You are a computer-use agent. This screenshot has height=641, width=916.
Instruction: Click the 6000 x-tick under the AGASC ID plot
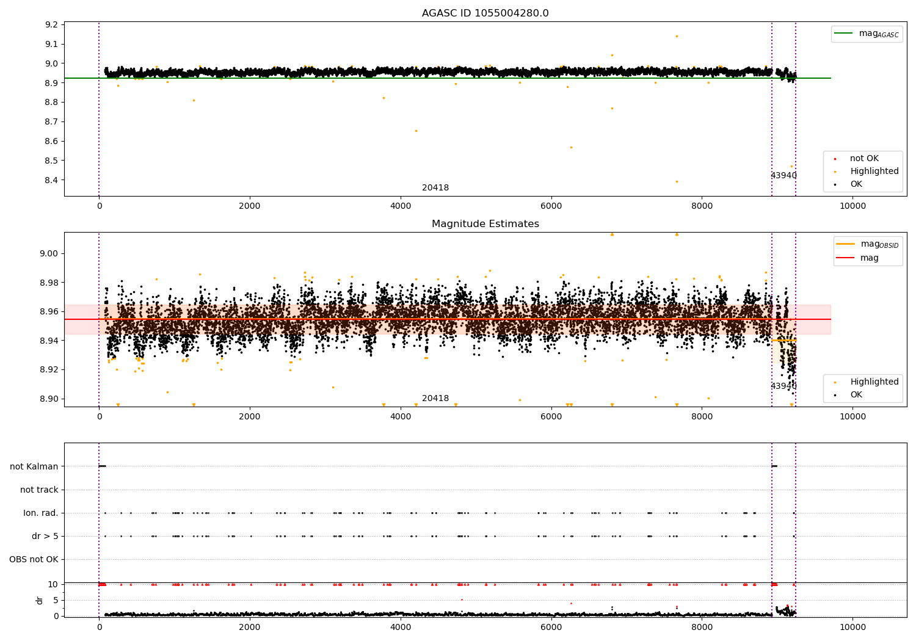[x=551, y=206]
